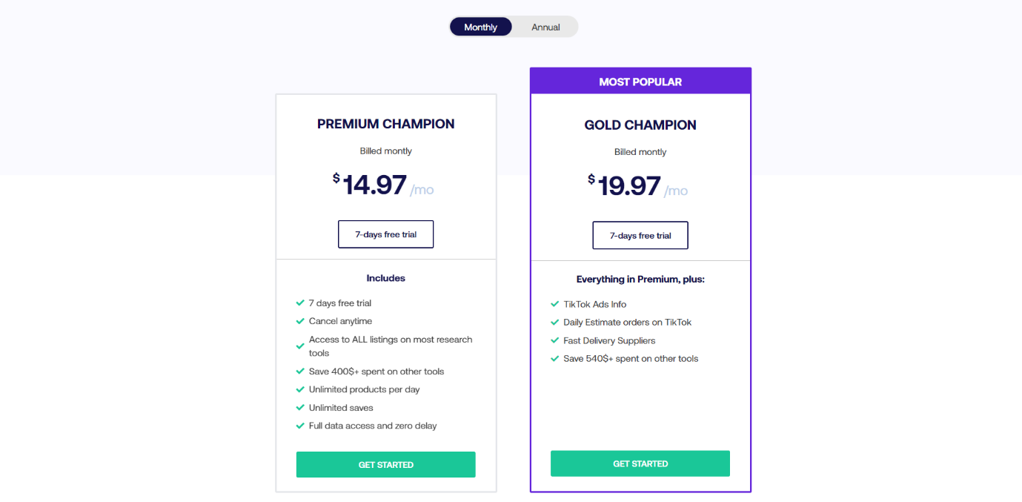Screen dimensions: 1022x502
Task: Select the 'GOLD CHAMPION' plan title
Action: [640, 125]
